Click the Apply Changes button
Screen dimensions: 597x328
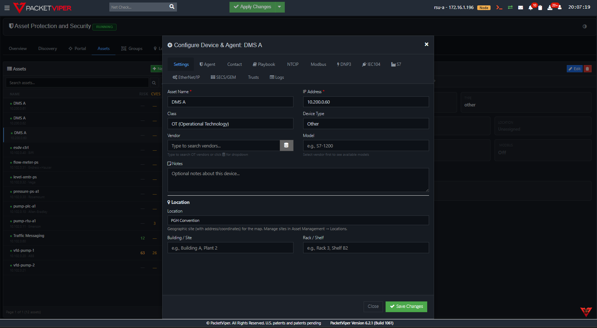click(252, 7)
